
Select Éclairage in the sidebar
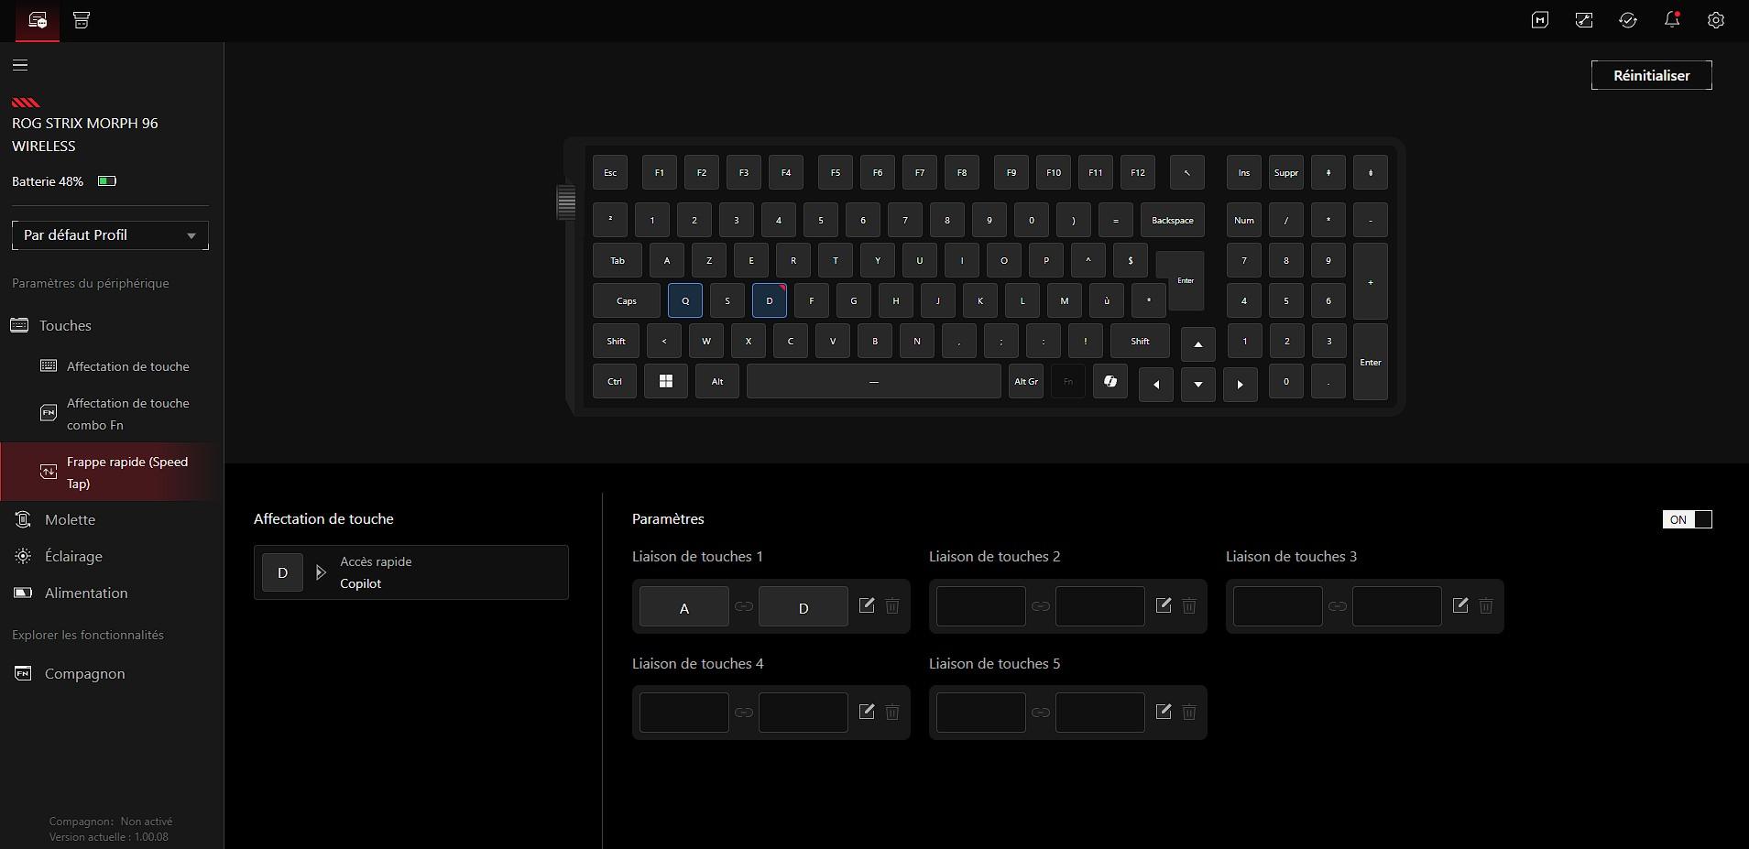coord(73,556)
